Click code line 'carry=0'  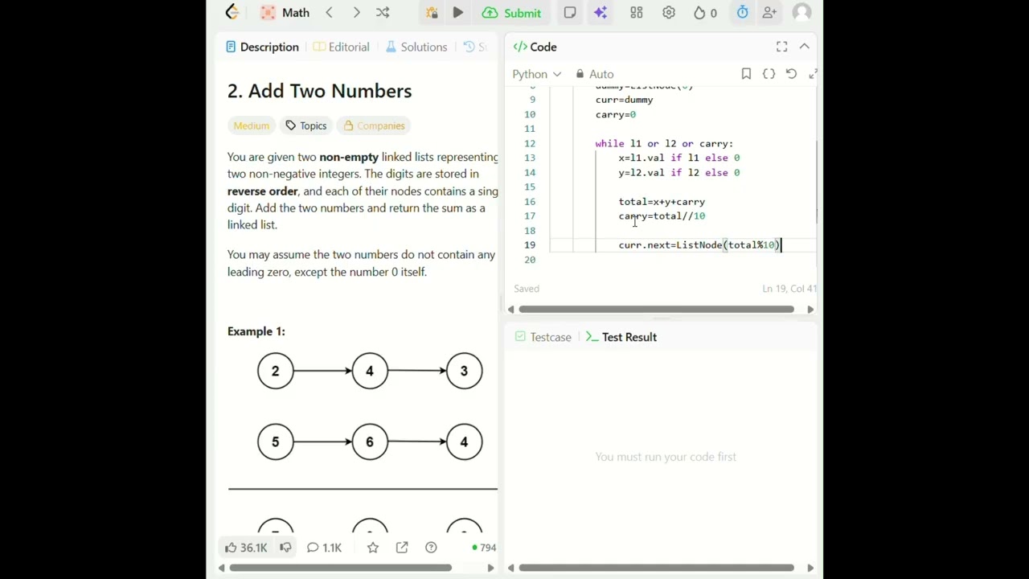pos(616,114)
